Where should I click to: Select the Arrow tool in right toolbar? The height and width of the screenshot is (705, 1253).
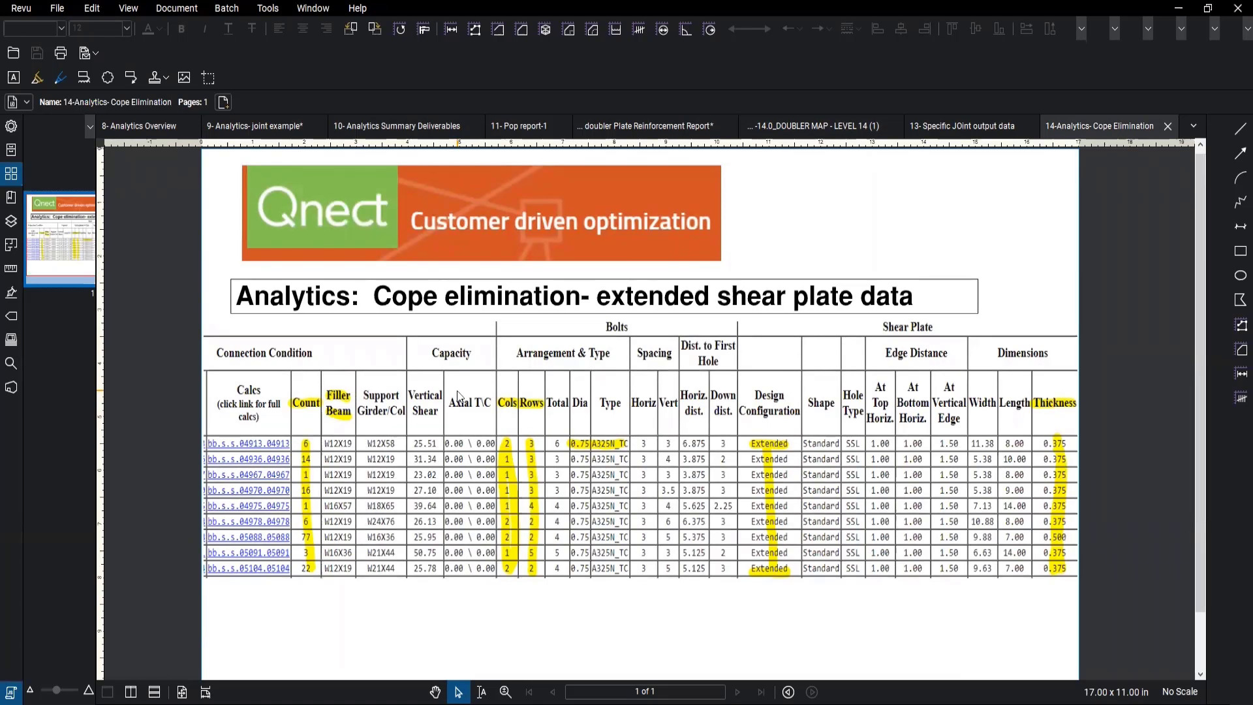(x=1241, y=153)
